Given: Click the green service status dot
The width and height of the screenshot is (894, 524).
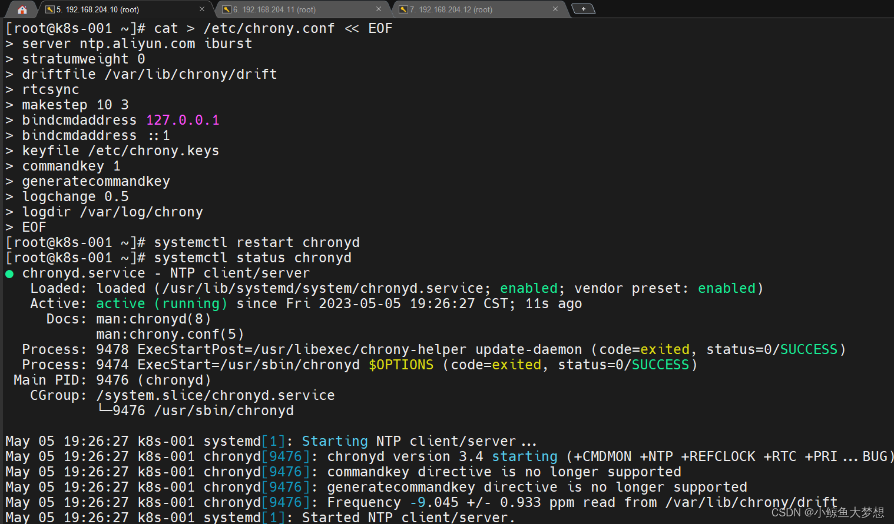Looking at the screenshot, I should [9, 274].
